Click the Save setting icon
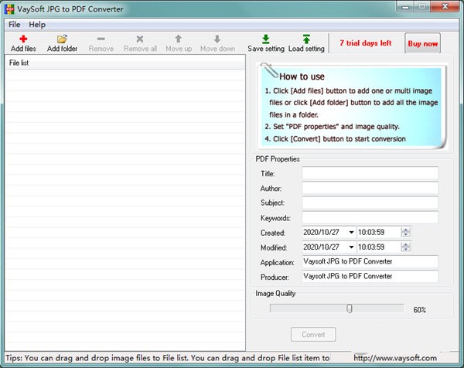 pos(266,39)
